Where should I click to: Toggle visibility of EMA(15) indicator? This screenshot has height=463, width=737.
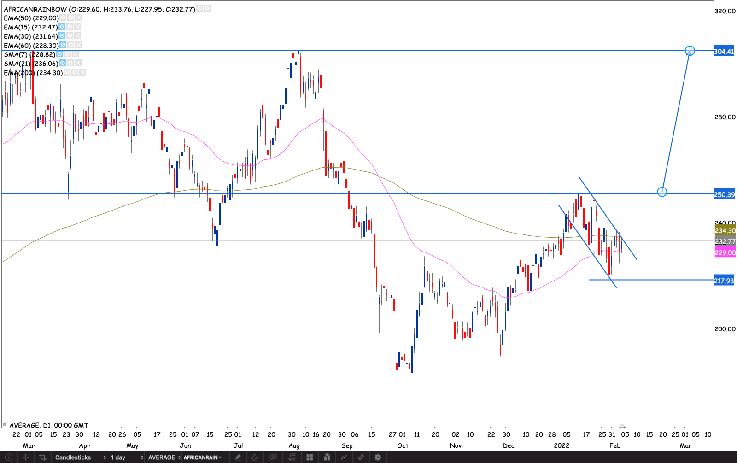coord(62,27)
